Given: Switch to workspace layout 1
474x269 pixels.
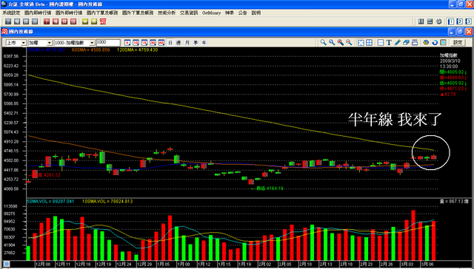Looking at the screenshot, I should point(451,21).
